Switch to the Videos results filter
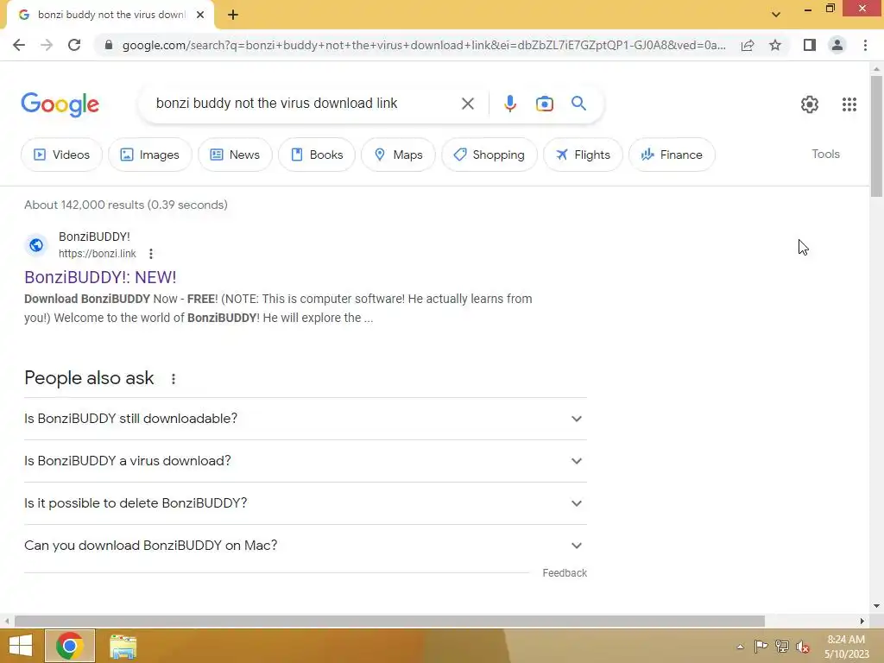 click(62, 155)
